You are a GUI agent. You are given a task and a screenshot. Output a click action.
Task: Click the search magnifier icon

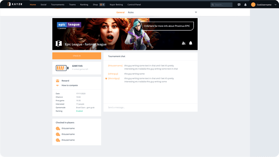(x=213, y=5)
